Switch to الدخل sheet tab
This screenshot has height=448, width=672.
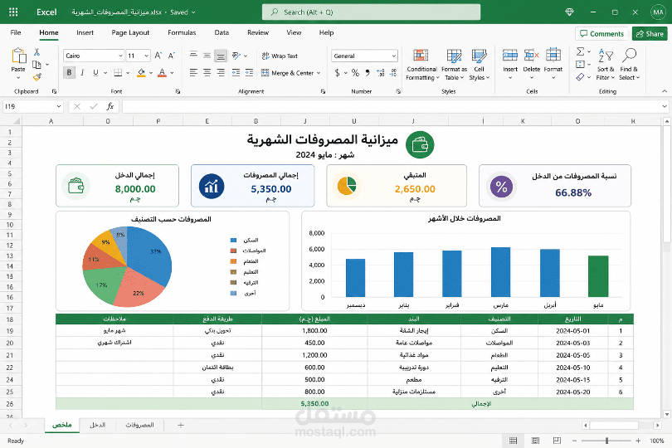(97, 425)
